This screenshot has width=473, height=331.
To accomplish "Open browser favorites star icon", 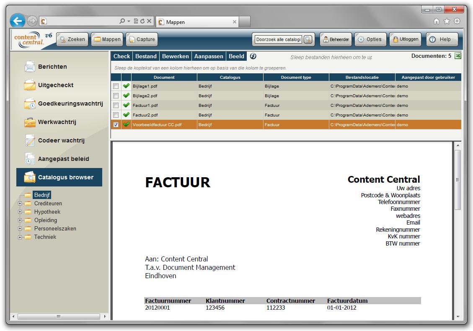I will [x=447, y=21].
